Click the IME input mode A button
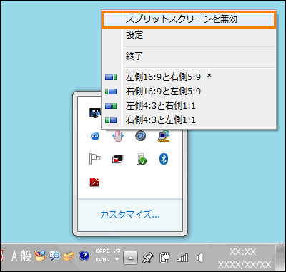 (14, 256)
